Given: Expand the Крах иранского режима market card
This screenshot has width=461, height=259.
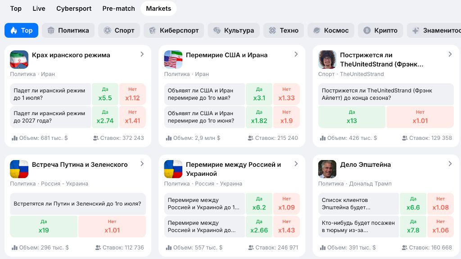Looking at the screenshot, I should coord(142,54).
